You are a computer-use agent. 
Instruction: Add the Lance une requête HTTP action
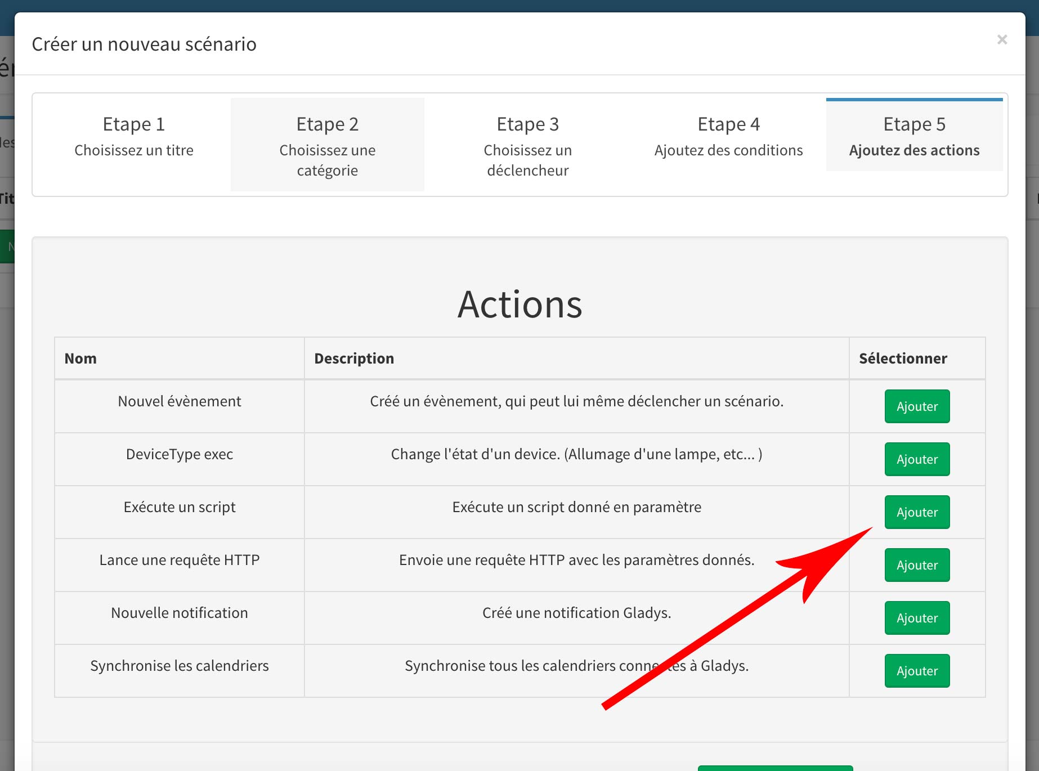pyautogui.click(x=917, y=565)
